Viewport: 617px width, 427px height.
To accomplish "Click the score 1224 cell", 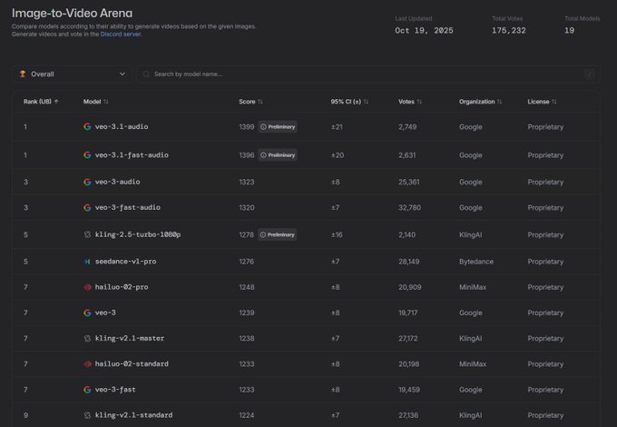I will click(x=247, y=415).
